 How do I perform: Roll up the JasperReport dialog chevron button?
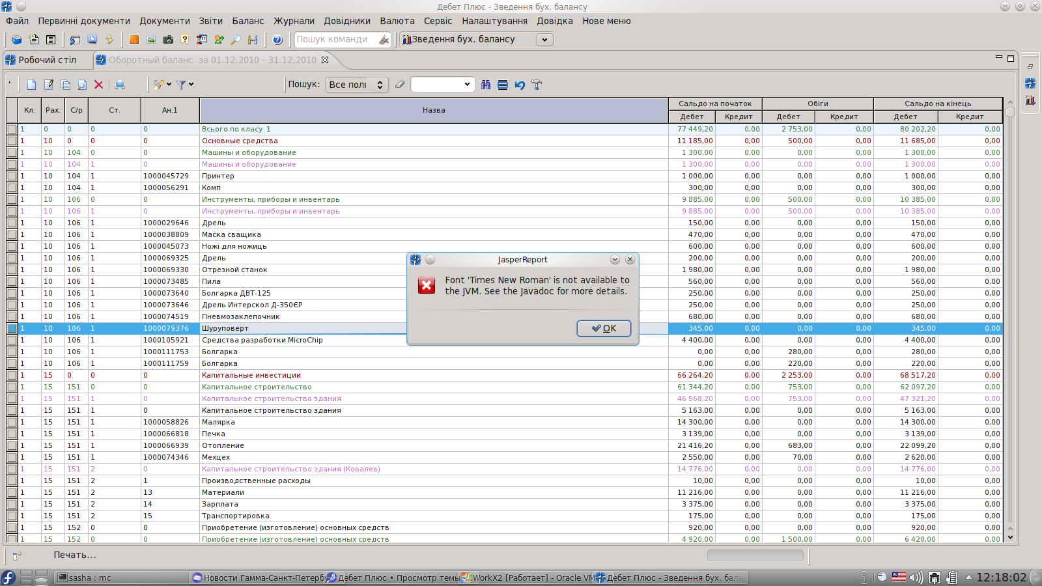point(615,260)
